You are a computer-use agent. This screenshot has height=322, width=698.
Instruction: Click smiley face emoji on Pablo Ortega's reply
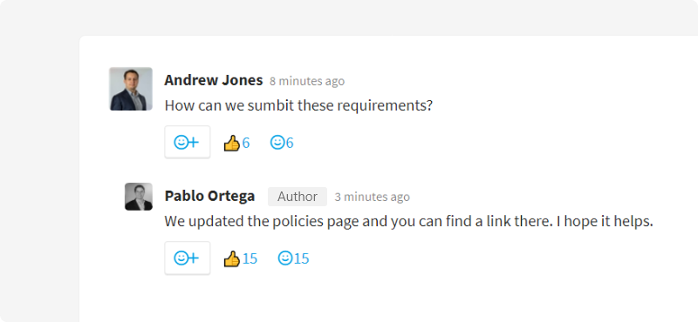[x=285, y=258]
